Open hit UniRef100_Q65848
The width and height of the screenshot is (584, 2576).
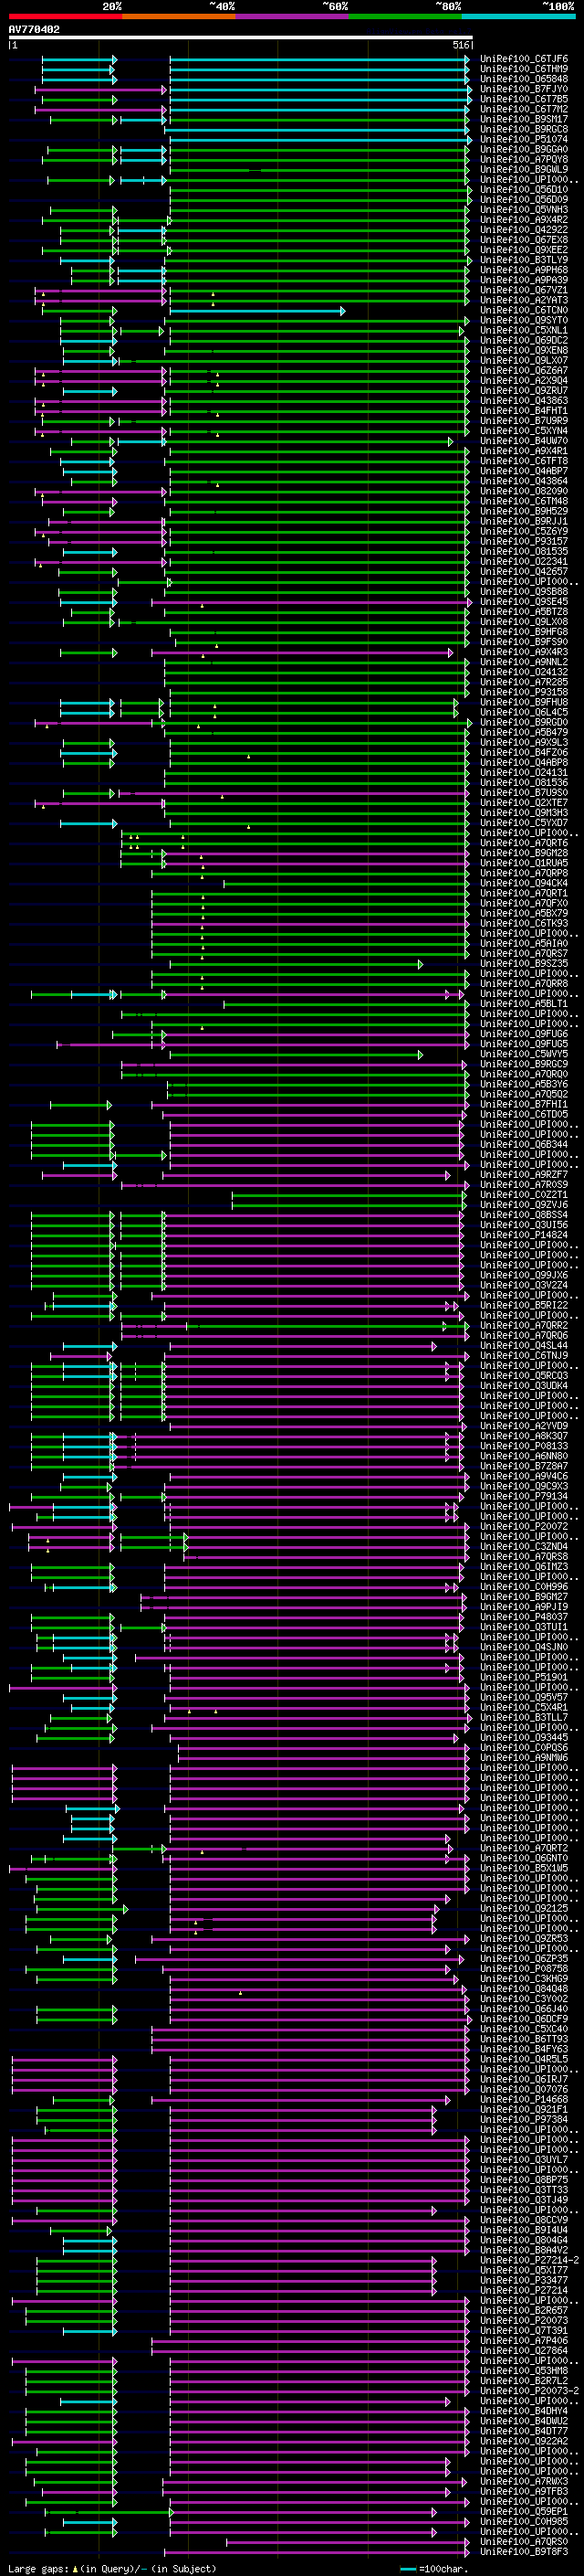click(524, 79)
